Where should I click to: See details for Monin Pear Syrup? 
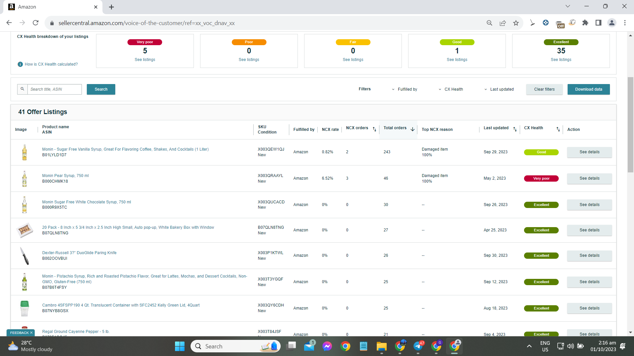click(589, 178)
